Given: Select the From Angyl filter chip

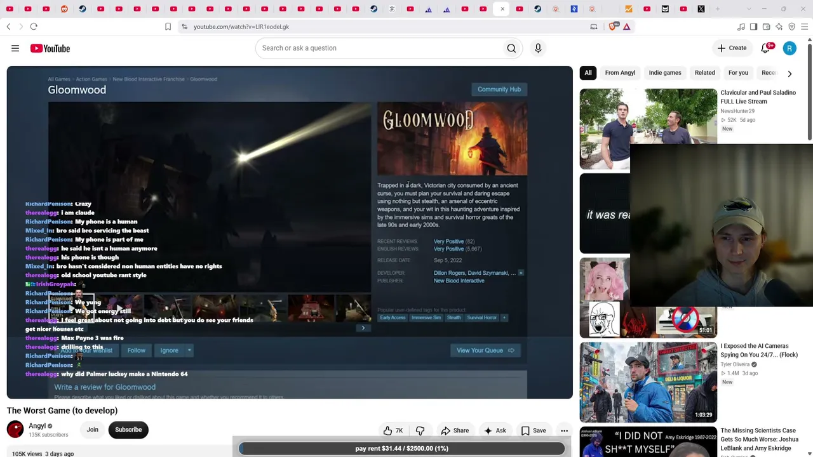Looking at the screenshot, I should point(620,73).
